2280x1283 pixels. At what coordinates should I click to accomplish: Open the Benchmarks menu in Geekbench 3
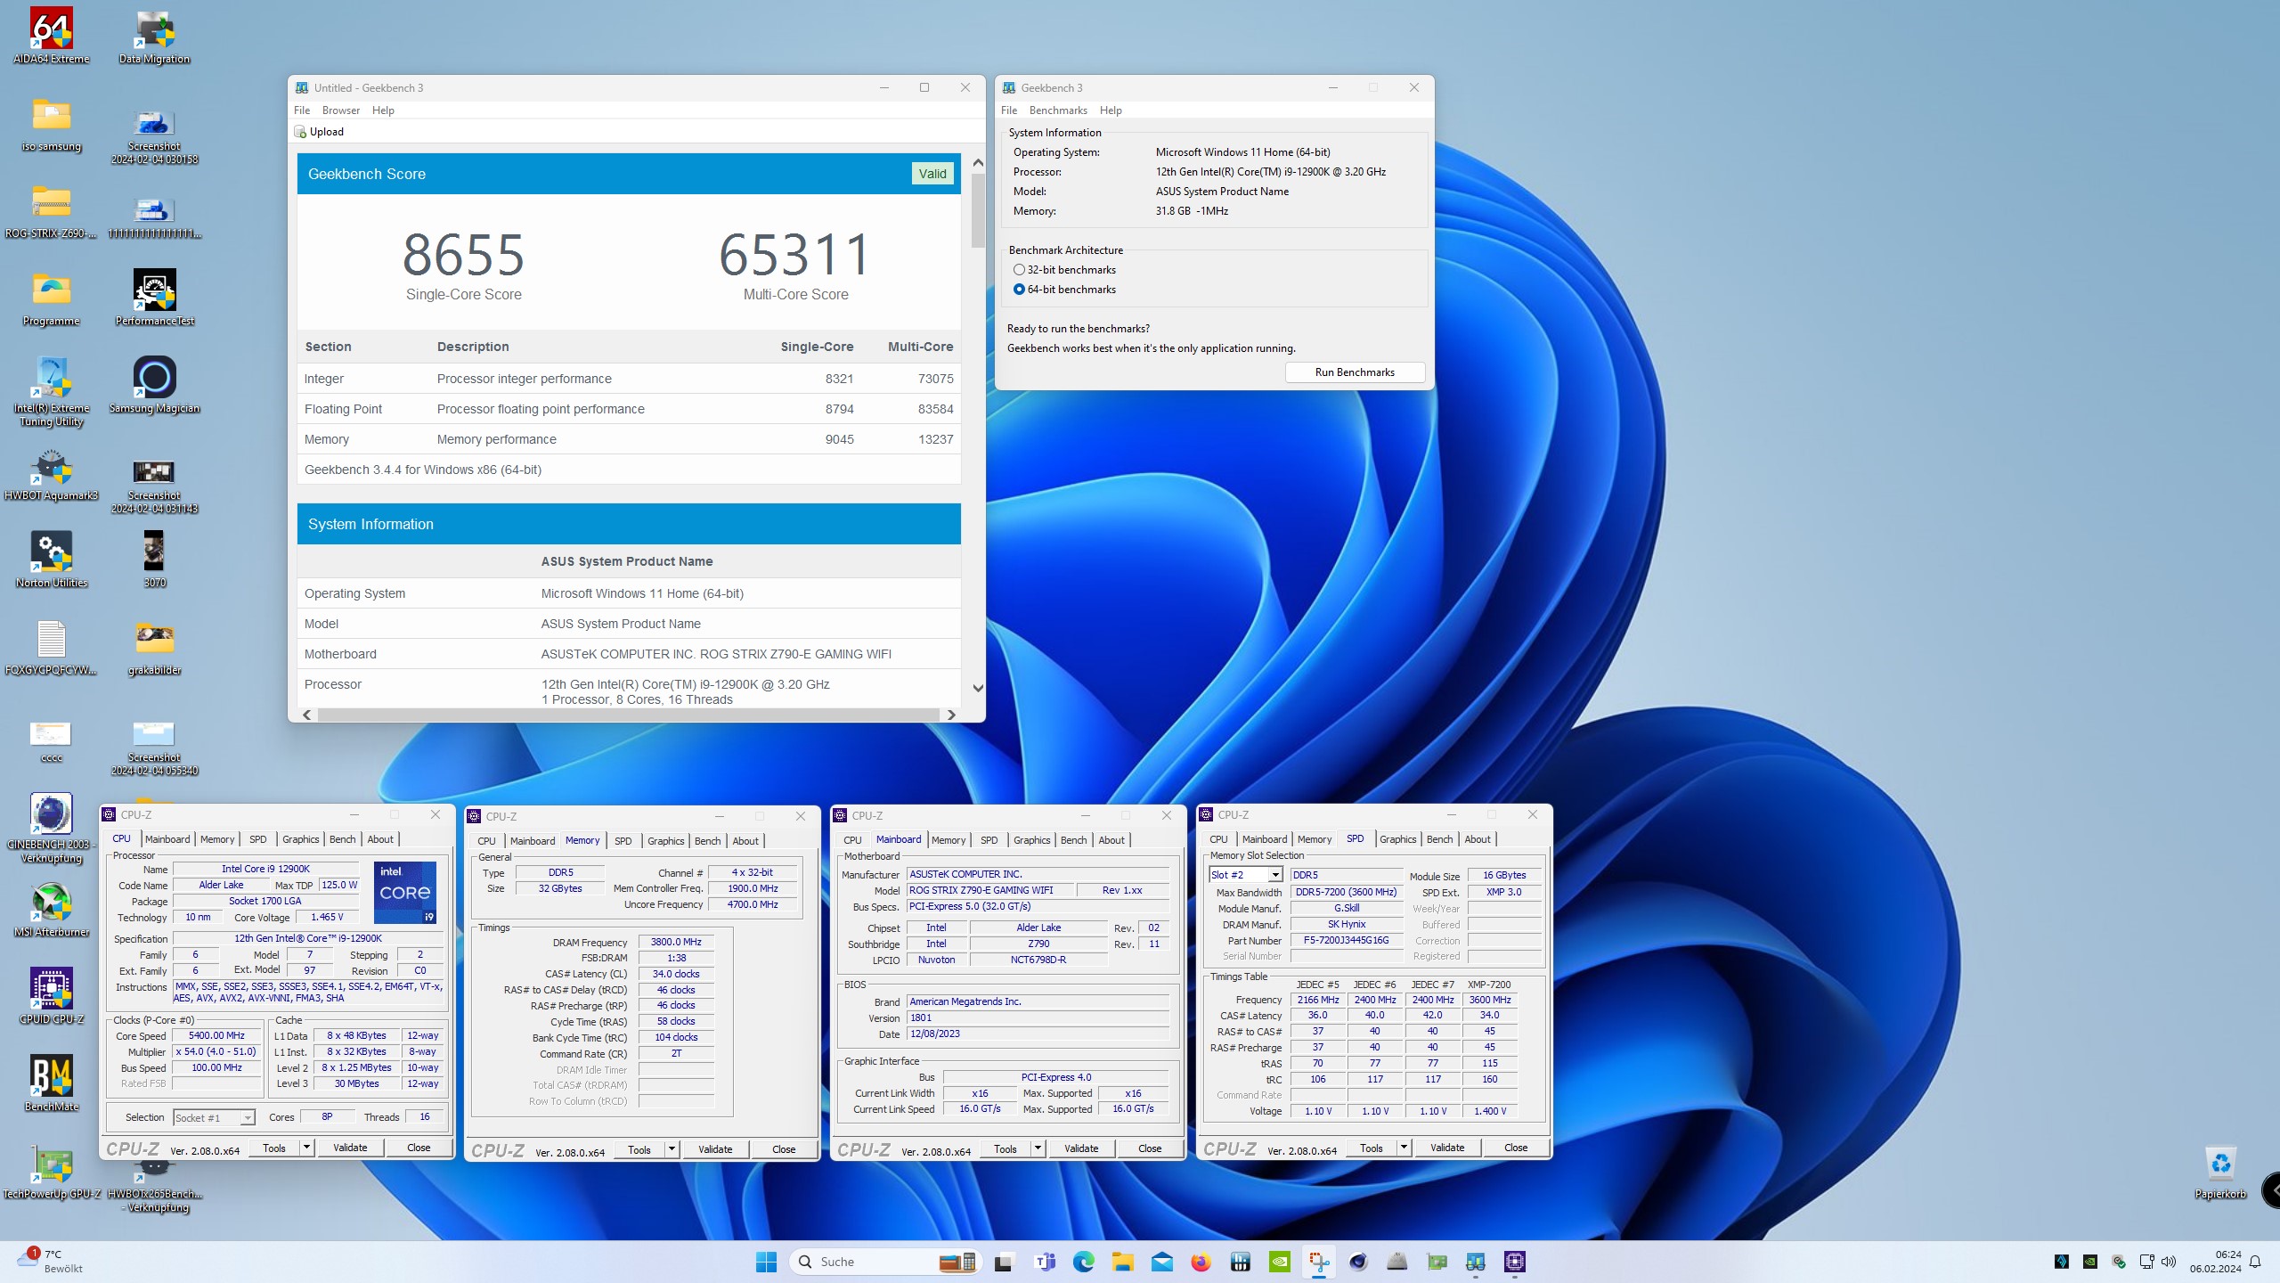pos(1058,110)
